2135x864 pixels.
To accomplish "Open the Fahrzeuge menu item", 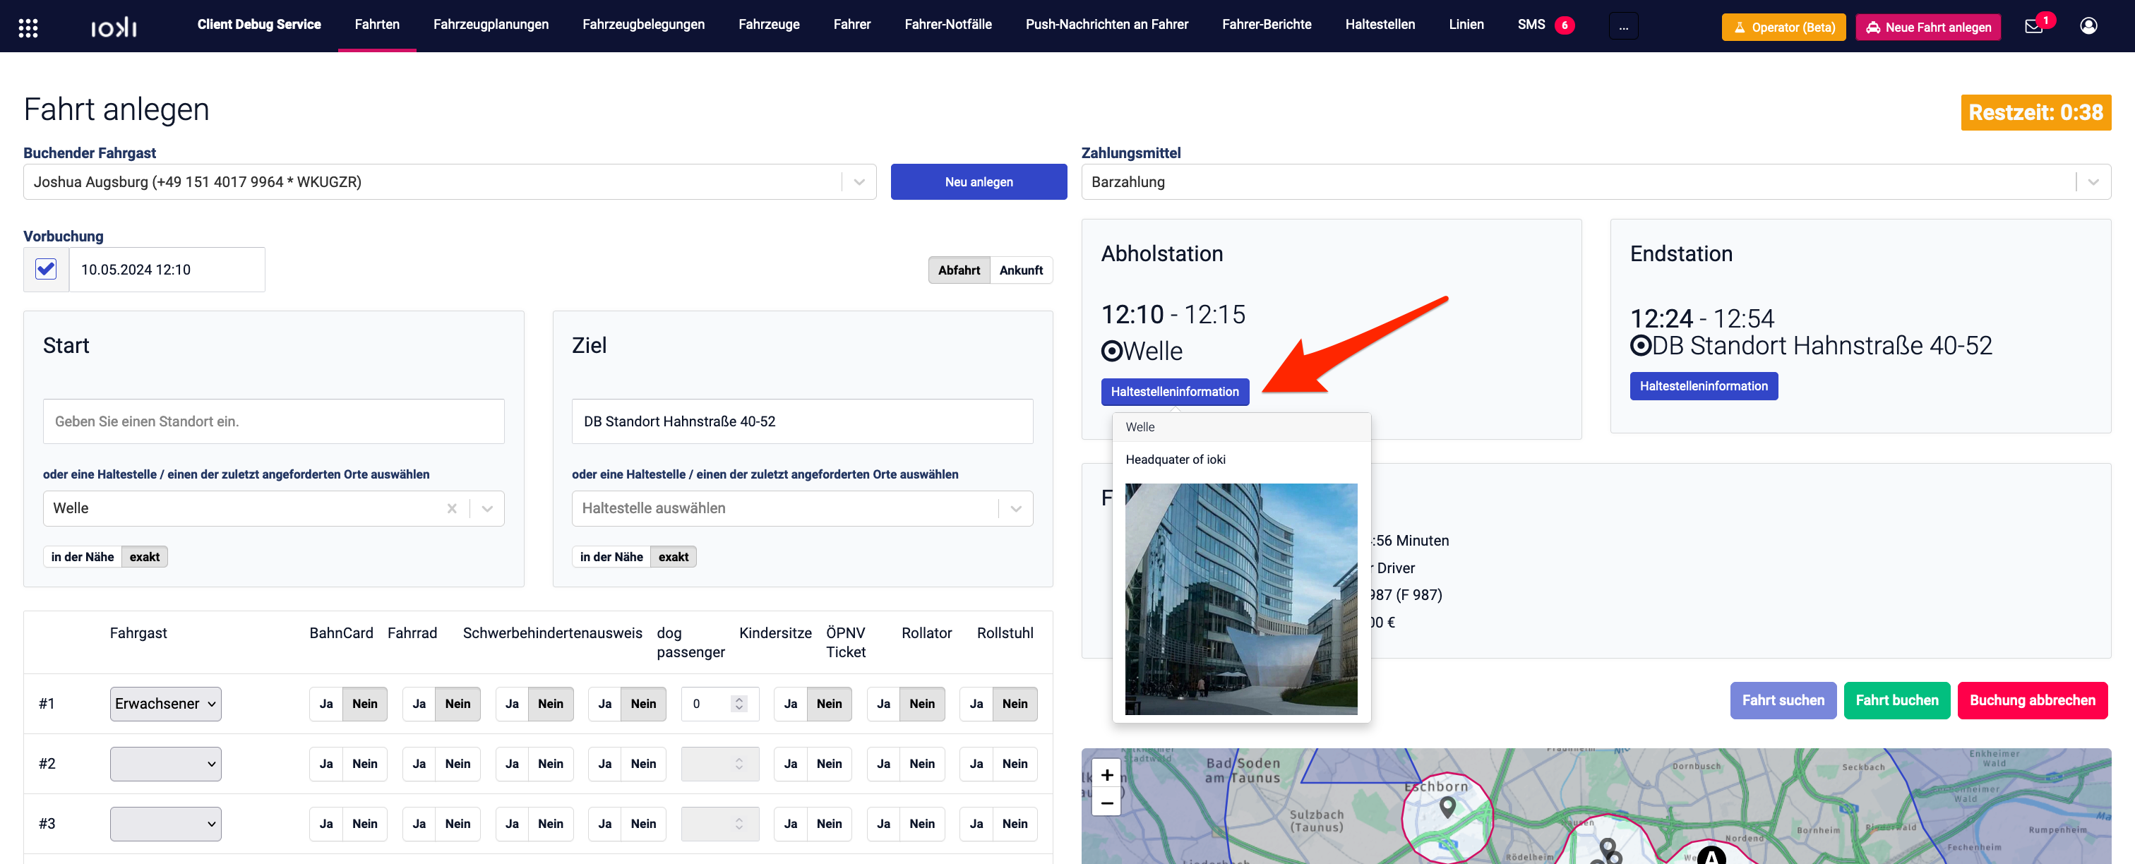I will pyautogui.click(x=768, y=25).
